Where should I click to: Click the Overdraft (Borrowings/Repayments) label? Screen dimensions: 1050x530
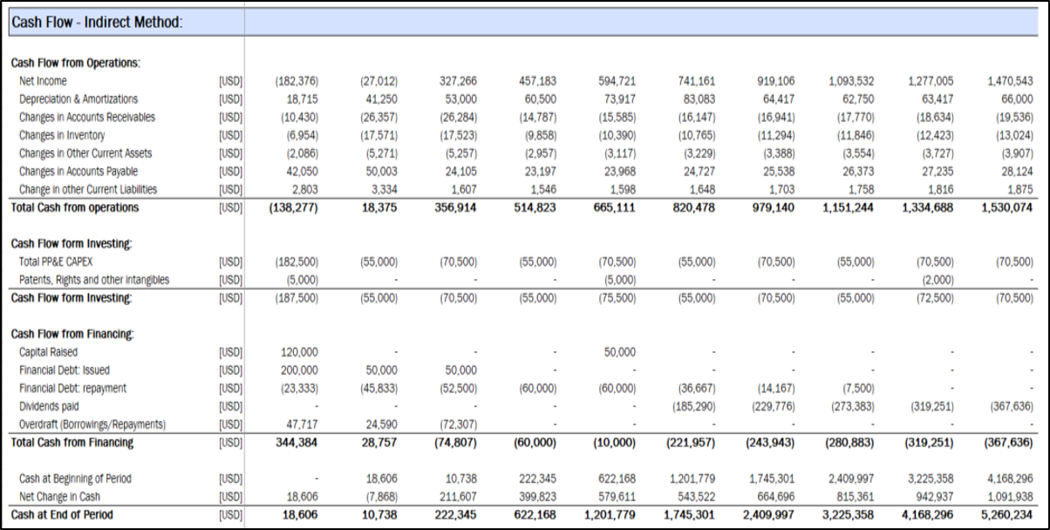point(92,425)
